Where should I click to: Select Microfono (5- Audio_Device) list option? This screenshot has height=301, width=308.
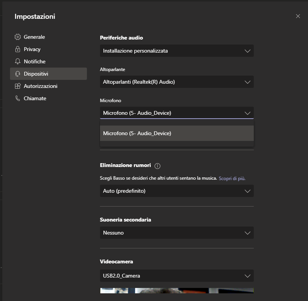pos(176,133)
